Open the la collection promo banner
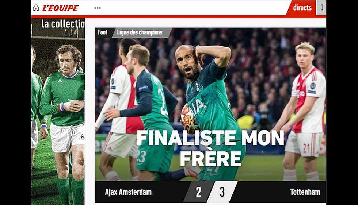 (x=58, y=112)
